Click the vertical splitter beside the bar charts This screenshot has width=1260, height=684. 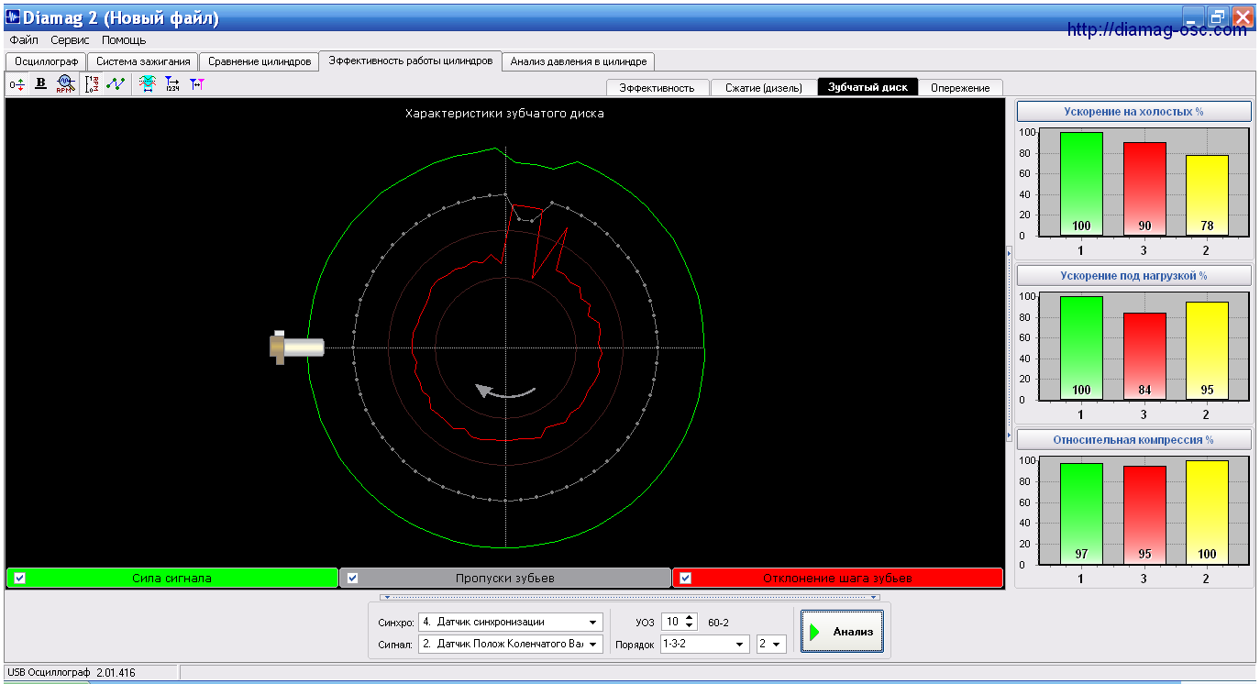[1009, 344]
